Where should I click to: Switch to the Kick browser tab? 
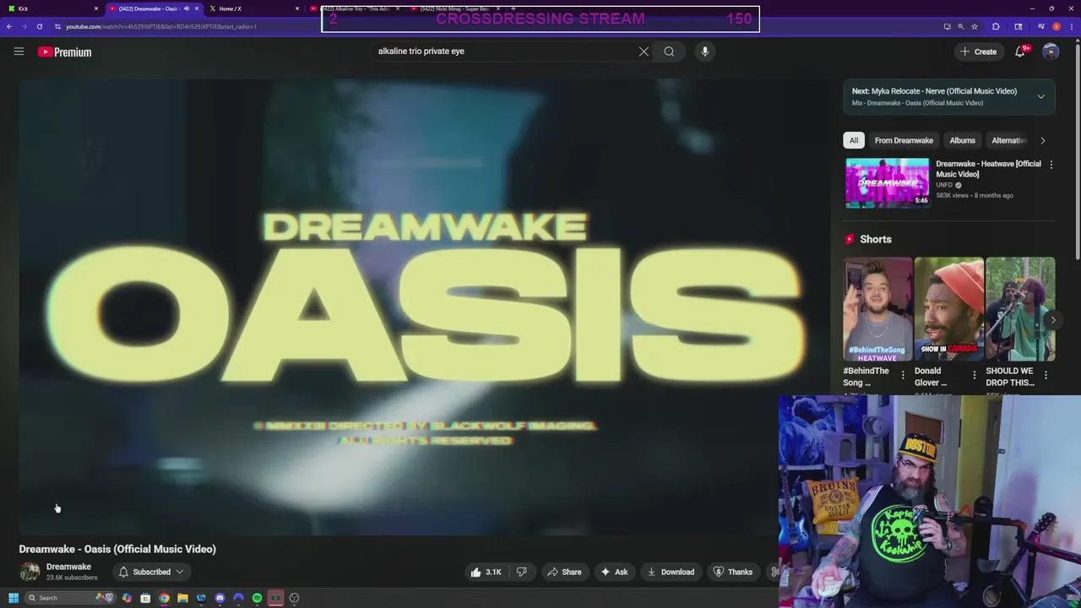click(51, 8)
